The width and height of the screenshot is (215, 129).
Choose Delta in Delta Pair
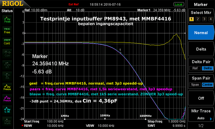[x=207, y=68]
